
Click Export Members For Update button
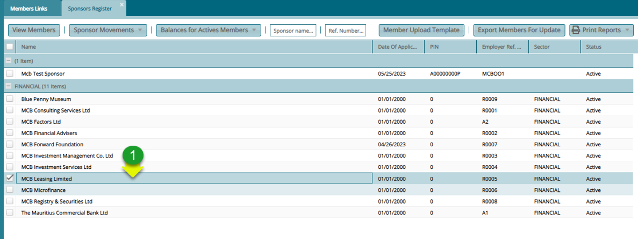coord(519,30)
